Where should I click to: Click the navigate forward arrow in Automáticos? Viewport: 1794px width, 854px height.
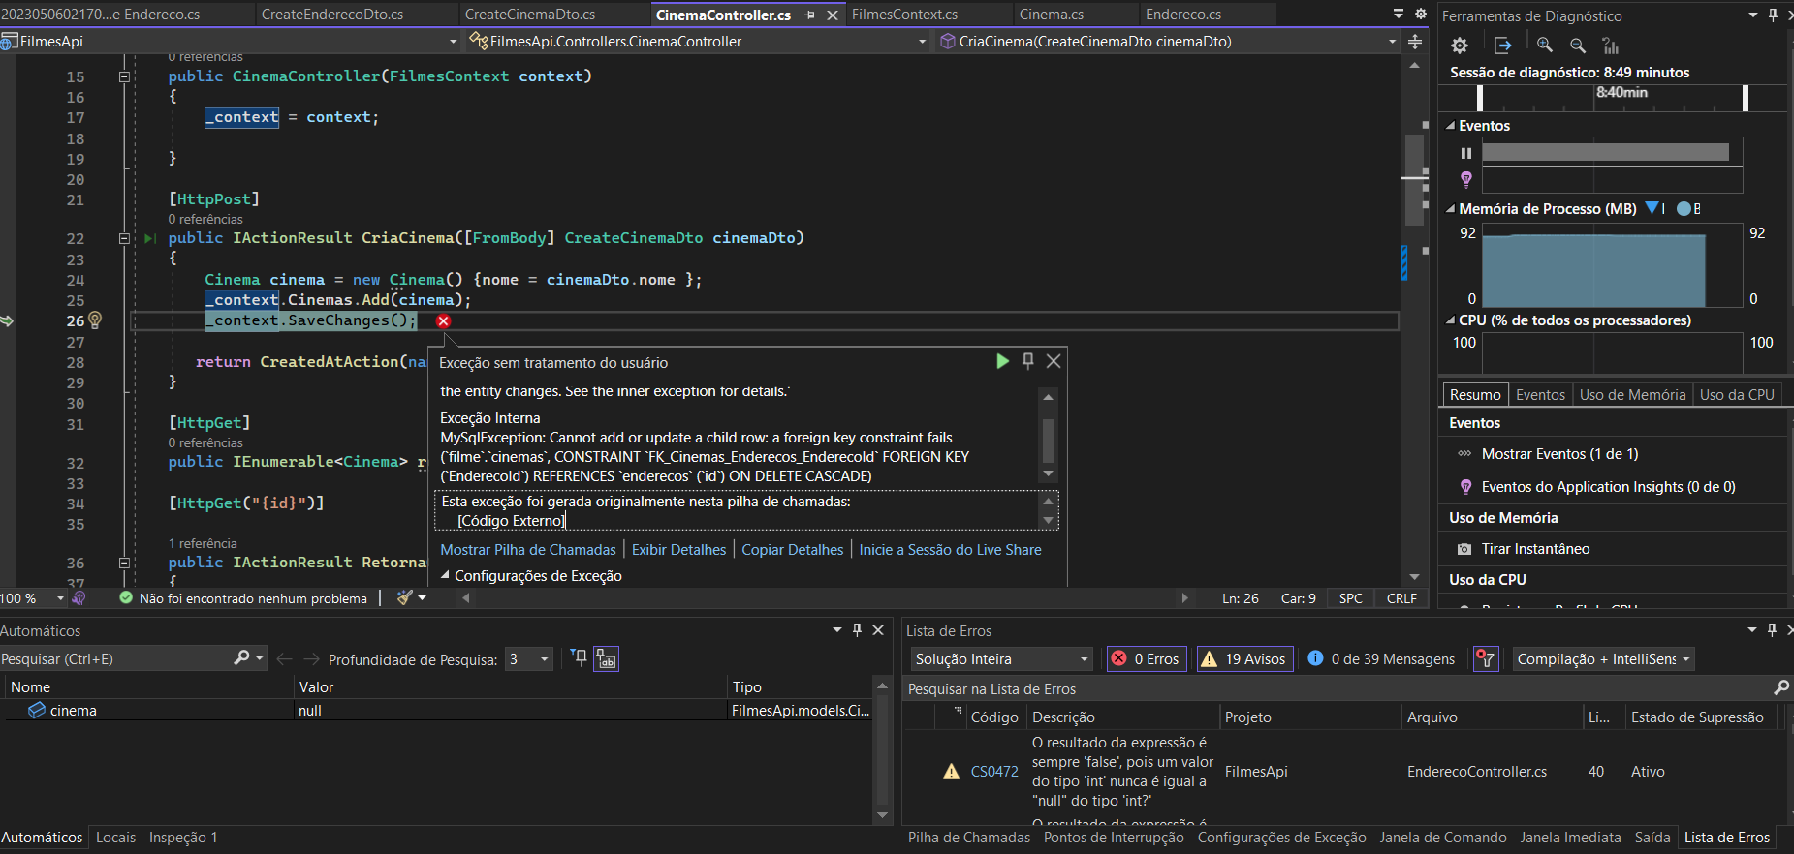[x=311, y=659]
